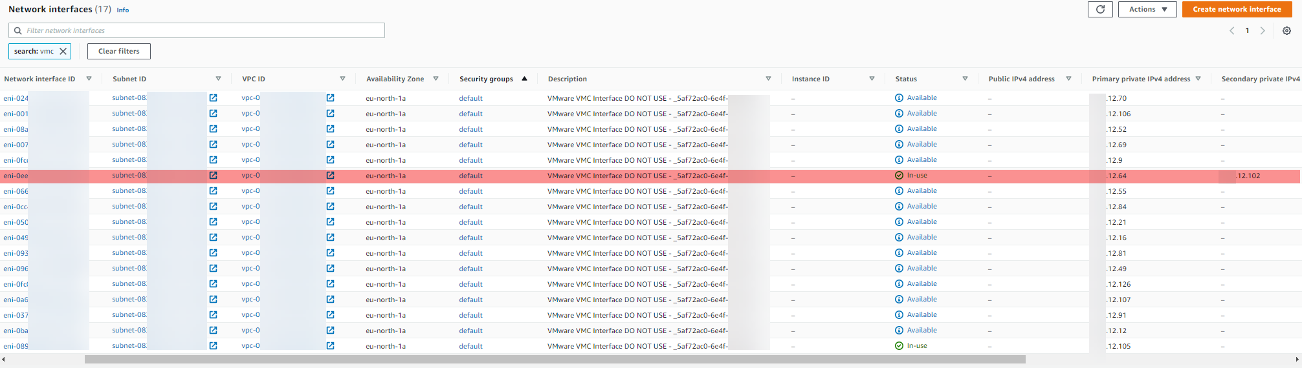Open VPC external link in highlighted row
1302x368 pixels.
tap(330, 176)
